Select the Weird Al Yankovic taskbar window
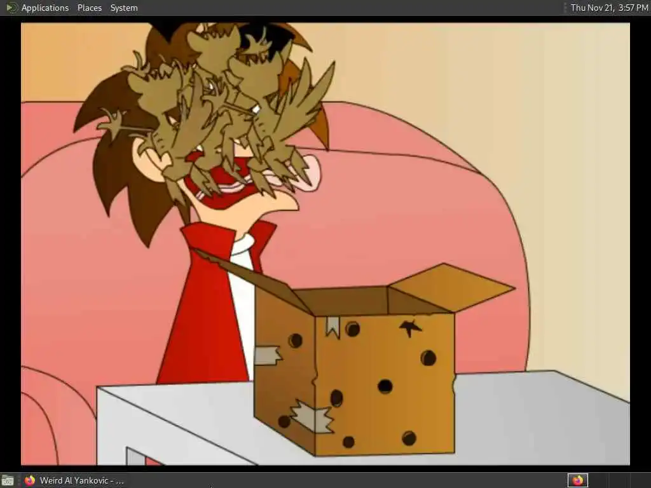The width and height of the screenshot is (651, 488). (x=74, y=480)
